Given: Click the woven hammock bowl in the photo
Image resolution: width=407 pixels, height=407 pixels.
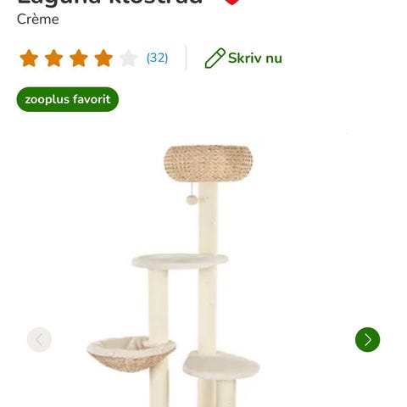Looking at the screenshot, I should [x=131, y=354].
